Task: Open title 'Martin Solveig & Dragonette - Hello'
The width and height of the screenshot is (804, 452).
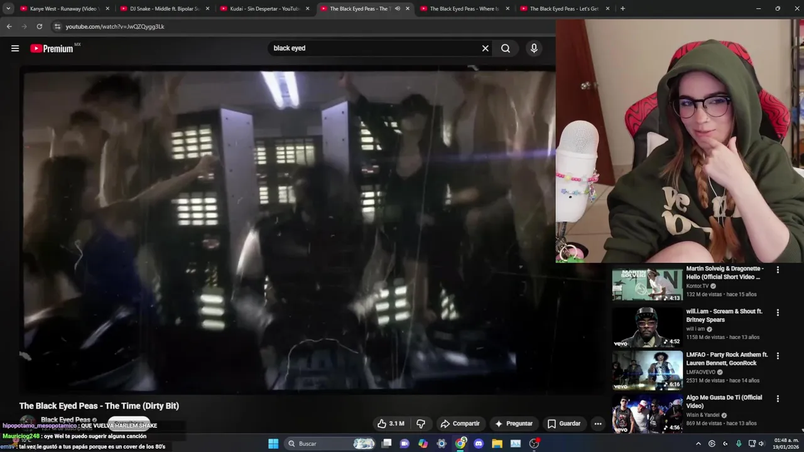Action: 725,272
